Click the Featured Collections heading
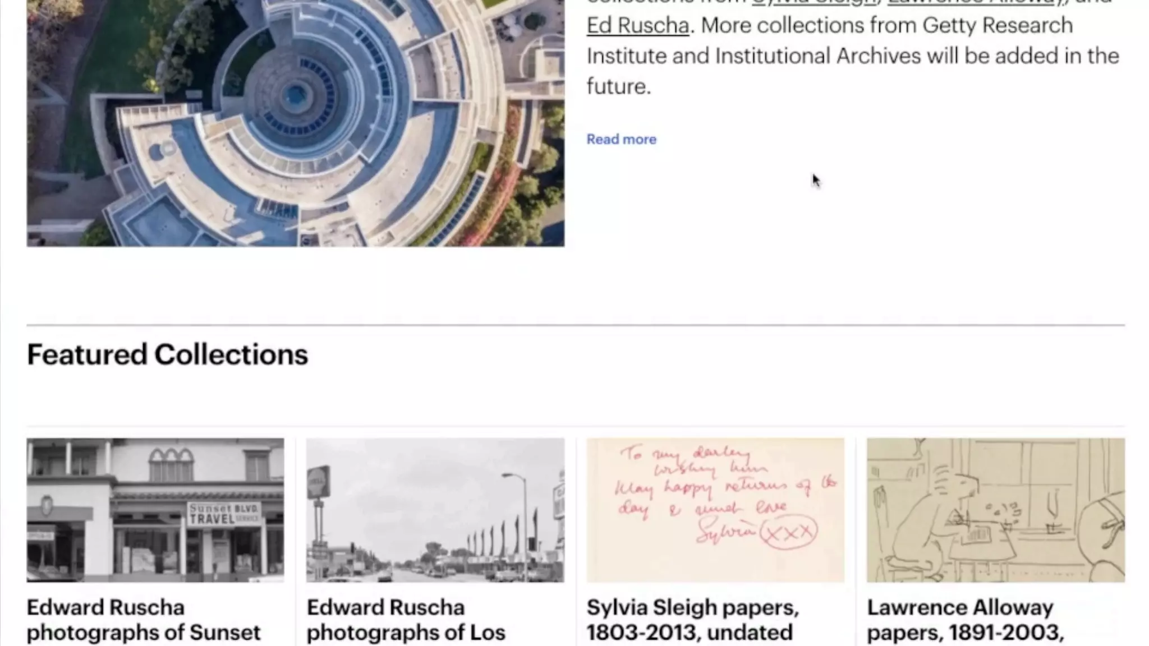This screenshot has height=646, width=1149. pos(168,354)
